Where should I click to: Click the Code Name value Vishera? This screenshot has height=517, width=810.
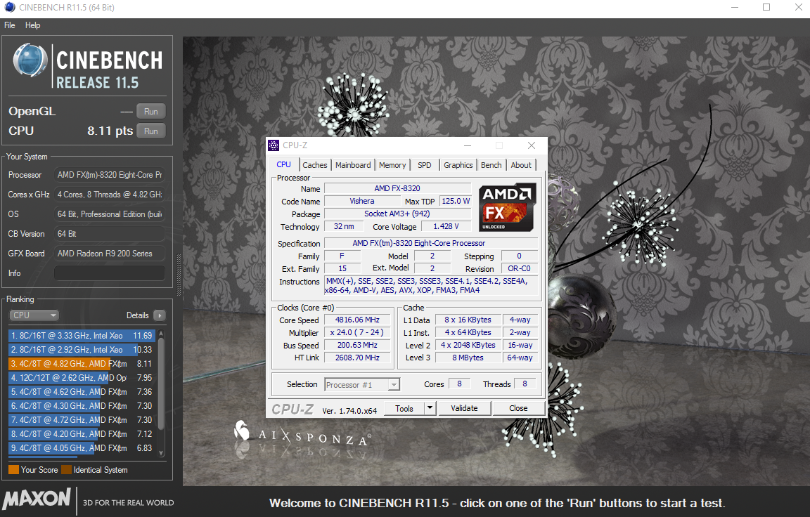(361, 201)
